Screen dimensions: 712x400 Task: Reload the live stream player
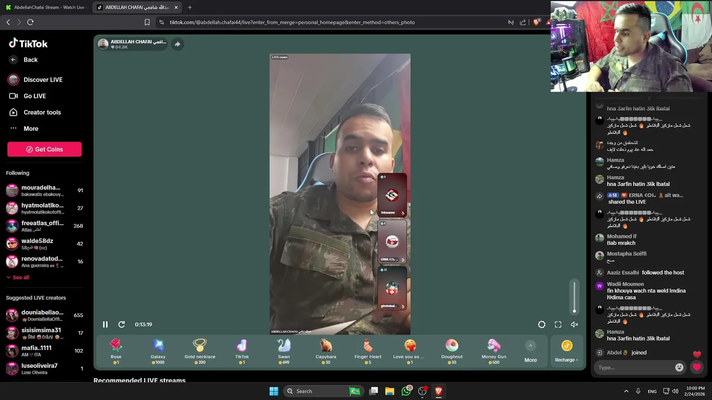[x=121, y=324]
